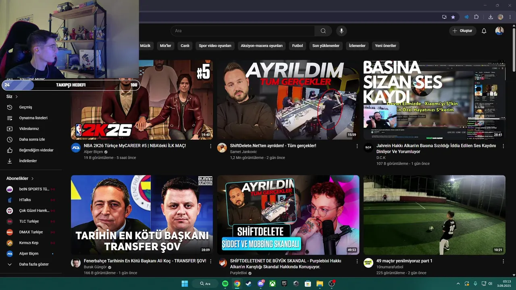The height and width of the screenshot is (290, 516).
Task: Open Daha sonra izle in sidebar
Action: [x=31, y=139]
